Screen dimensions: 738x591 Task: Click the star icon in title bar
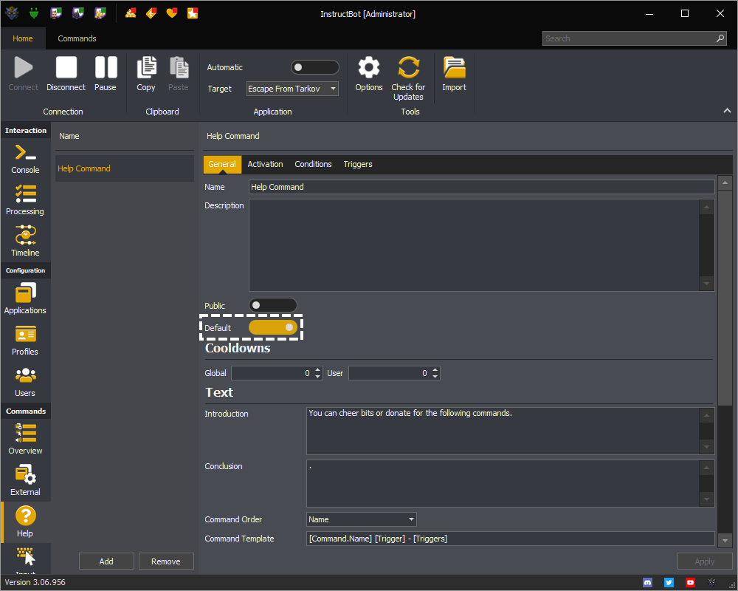(193, 13)
